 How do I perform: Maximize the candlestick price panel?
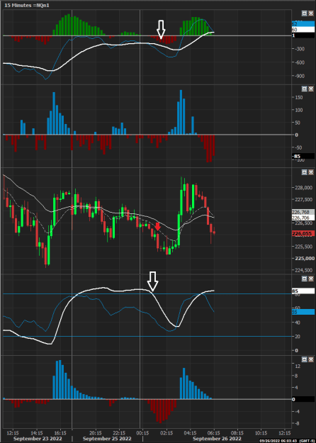(304, 172)
